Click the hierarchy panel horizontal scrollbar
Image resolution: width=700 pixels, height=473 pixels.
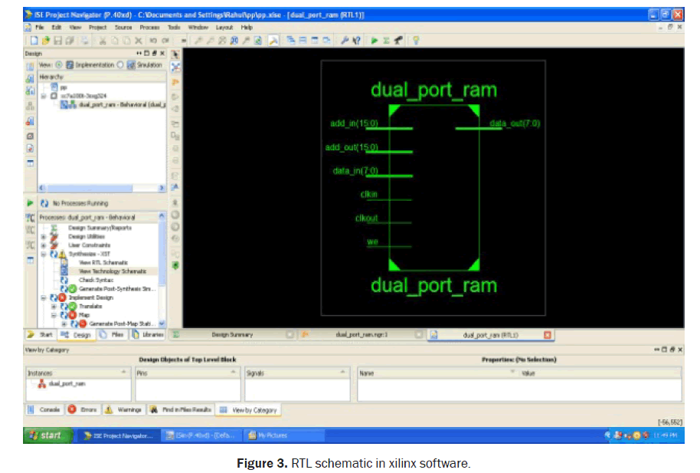point(100,188)
